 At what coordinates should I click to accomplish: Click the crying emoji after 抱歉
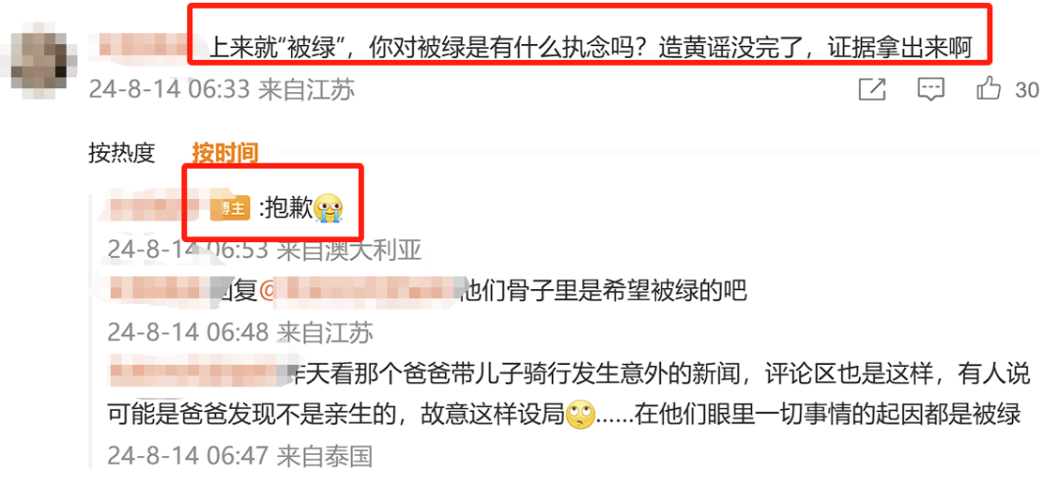tap(328, 209)
